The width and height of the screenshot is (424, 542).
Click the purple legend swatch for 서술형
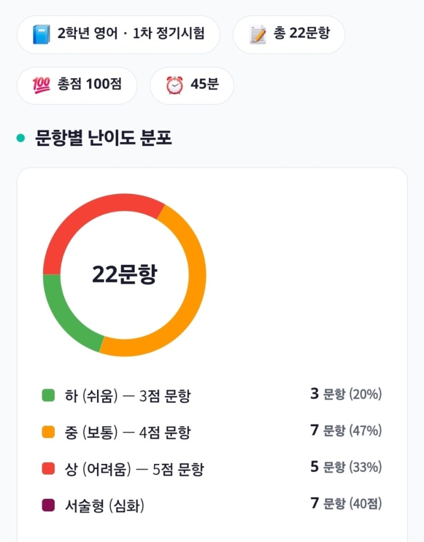pos(49,505)
